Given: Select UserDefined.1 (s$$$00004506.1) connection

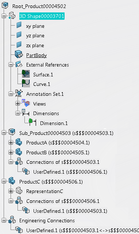Looking at the screenshot, I should point(70,172).
